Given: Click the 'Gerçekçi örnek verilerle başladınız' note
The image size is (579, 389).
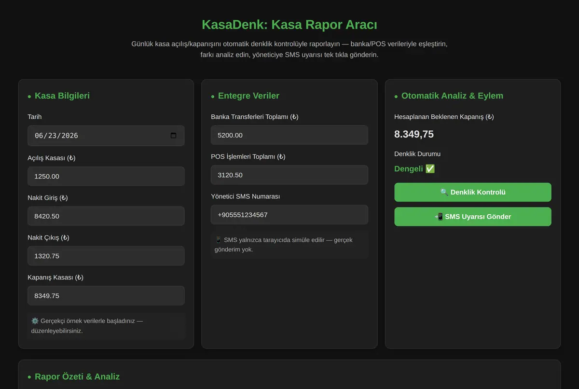Looking at the screenshot, I should click(x=106, y=326).
